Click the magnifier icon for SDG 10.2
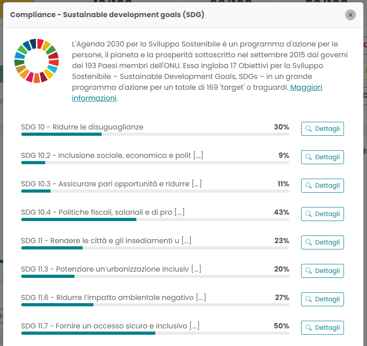 point(309,157)
